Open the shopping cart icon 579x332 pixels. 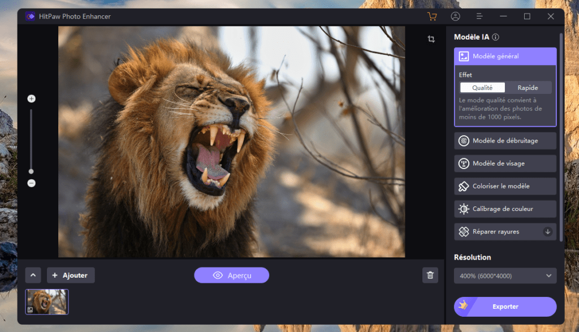tap(431, 16)
